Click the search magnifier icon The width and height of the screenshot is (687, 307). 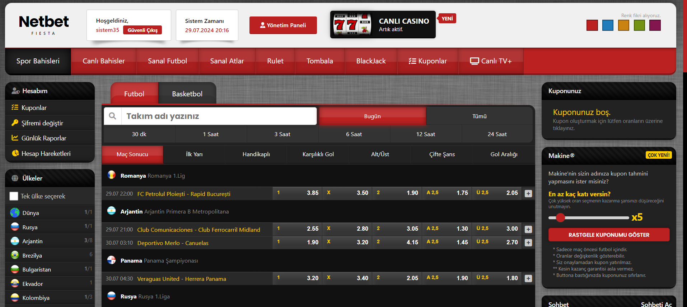click(x=113, y=116)
